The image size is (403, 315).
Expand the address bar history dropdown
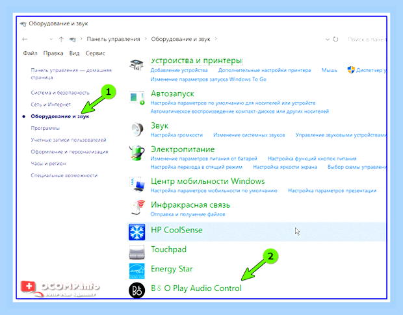click(x=328, y=39)
